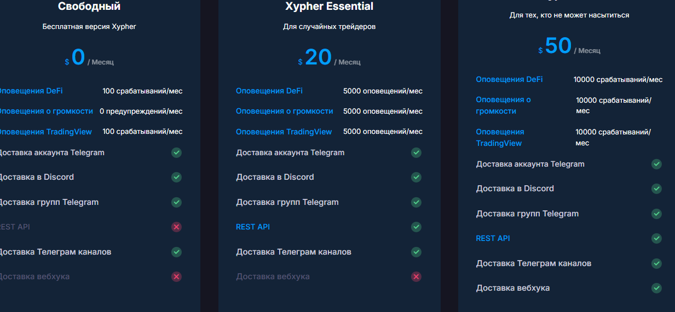This screenshot has height=312, width=675.
Task: Click Оповещения TradingView link in Essential plan
Action: click(284, 132)
